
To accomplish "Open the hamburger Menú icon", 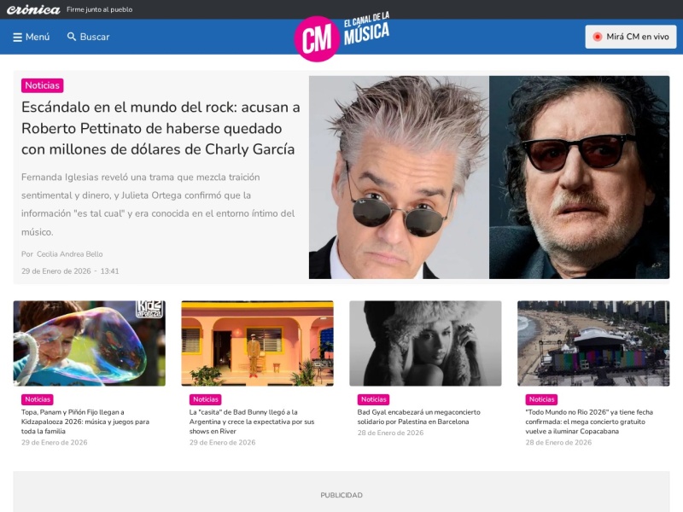I will coord(17,37).
